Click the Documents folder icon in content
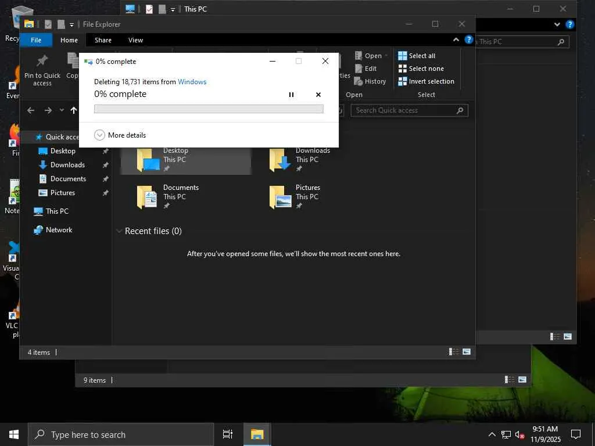This screenshot has width=595, height=446. click(x=146, y=197)
